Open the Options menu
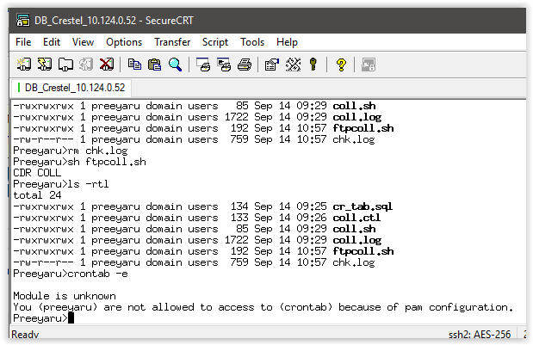 tap(124, 41)
